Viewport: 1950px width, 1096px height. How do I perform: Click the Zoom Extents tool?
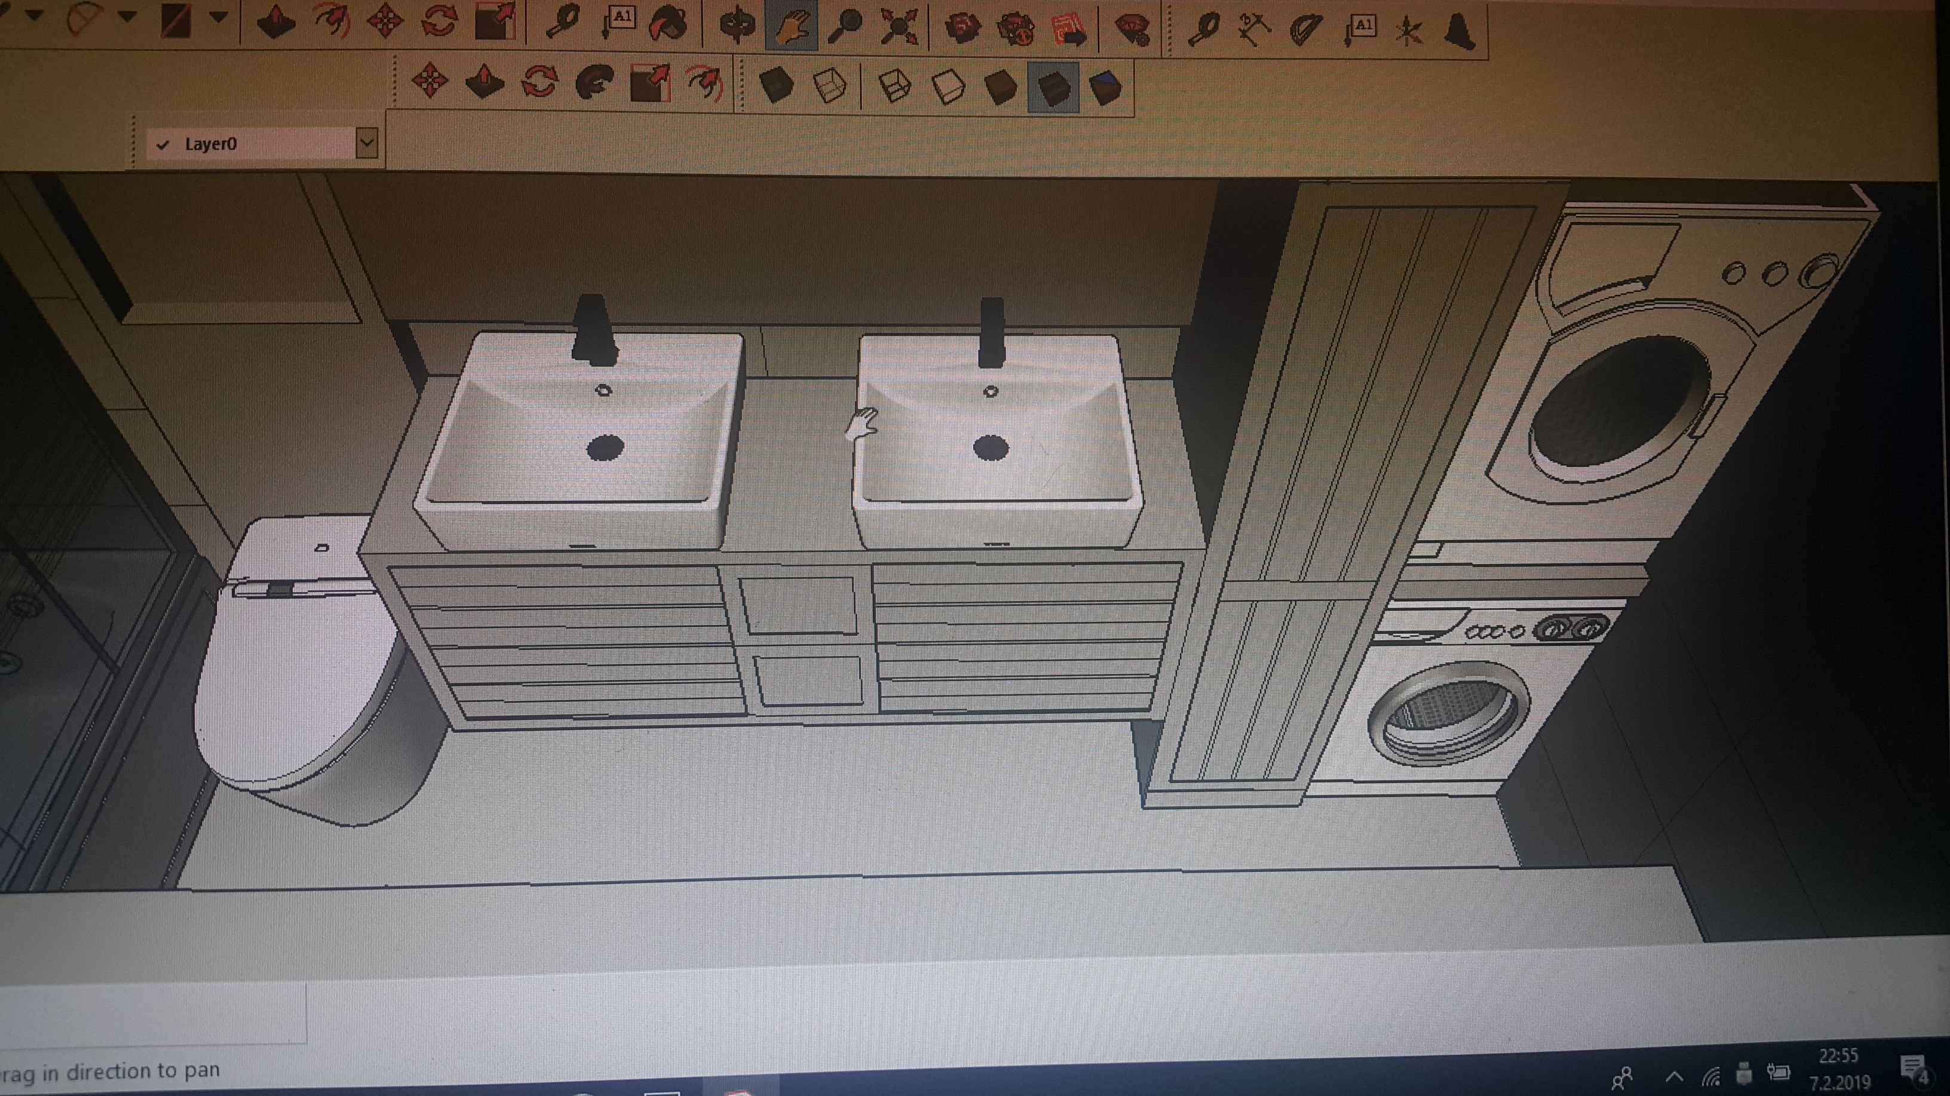pyautogui.click(x=899, y=29)
